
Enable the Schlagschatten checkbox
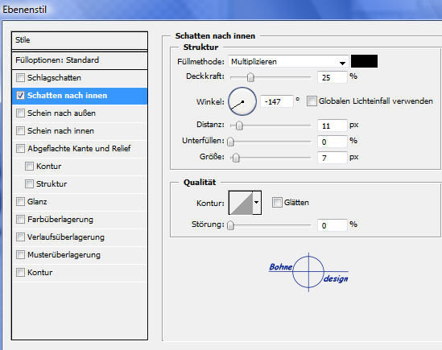pyautogui.click(x=20, y=78)
